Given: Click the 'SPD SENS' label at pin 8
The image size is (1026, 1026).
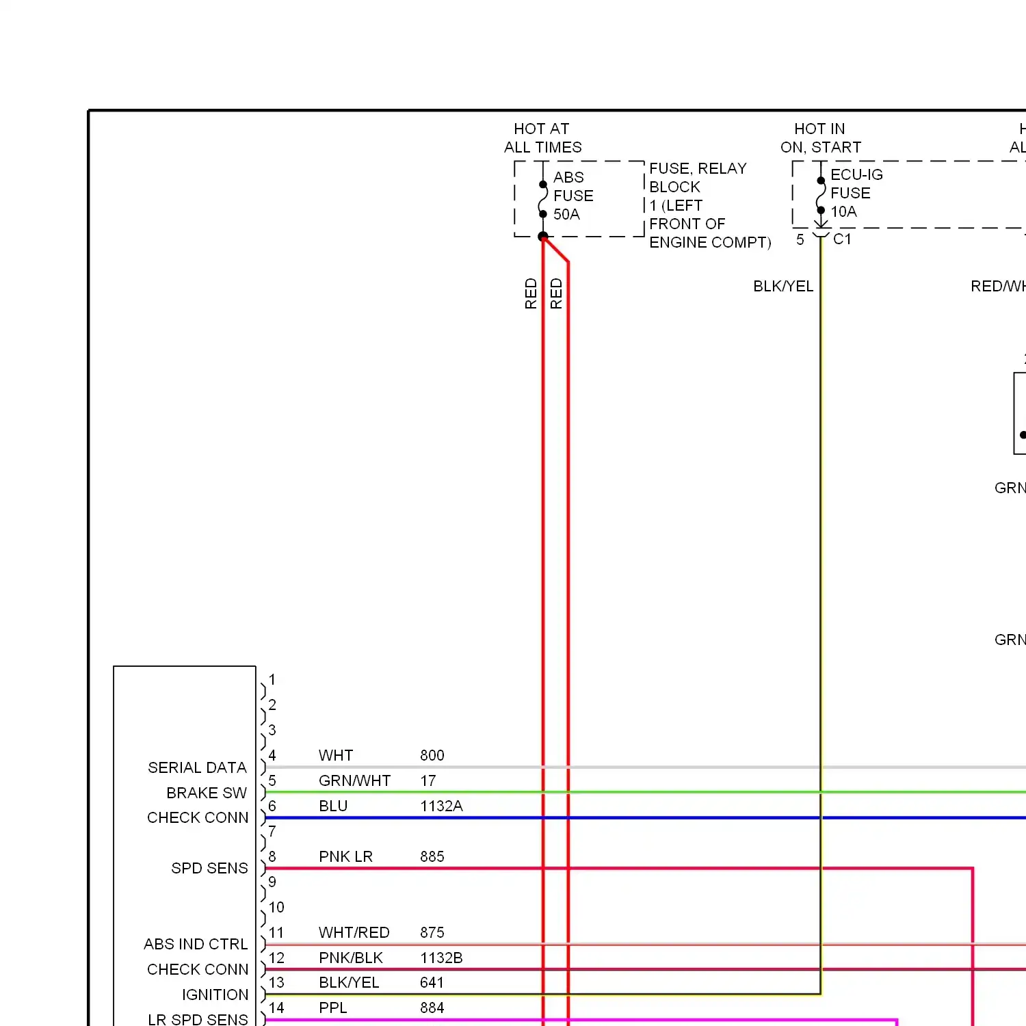Looking at the screenshot, I should pyautogui.click(x=209, y=868).
